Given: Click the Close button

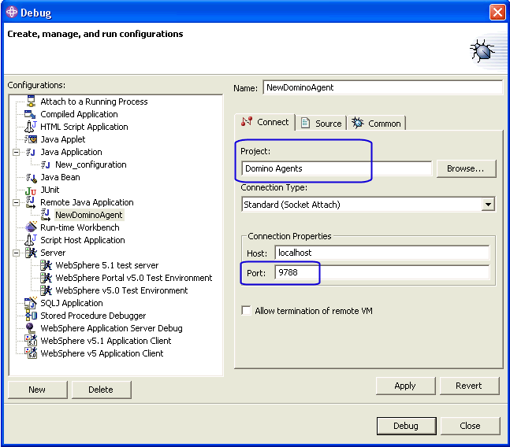Looking at the screenshot, I should [x=470, y=426].
